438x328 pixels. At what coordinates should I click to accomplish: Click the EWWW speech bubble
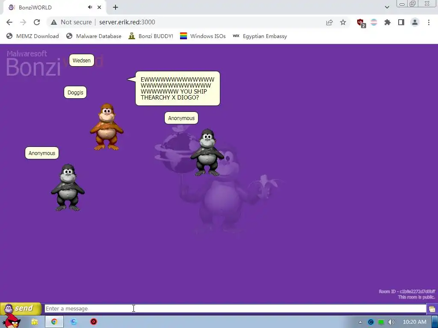[x=178, y=88]
